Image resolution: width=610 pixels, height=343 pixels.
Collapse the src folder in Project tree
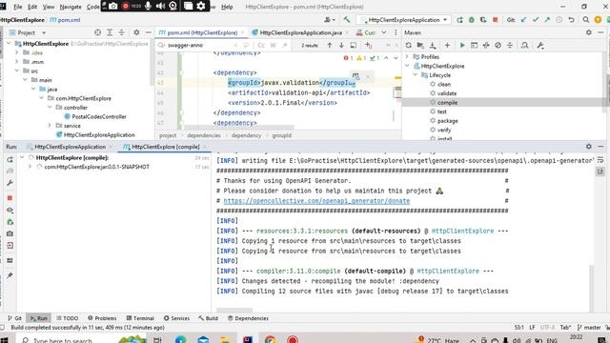(x=17, y=71)
